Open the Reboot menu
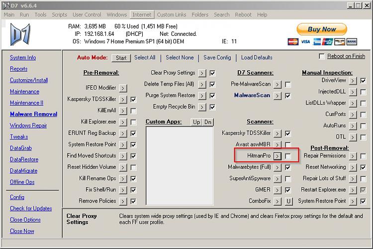The image size is (373, 249). point(243,14)
